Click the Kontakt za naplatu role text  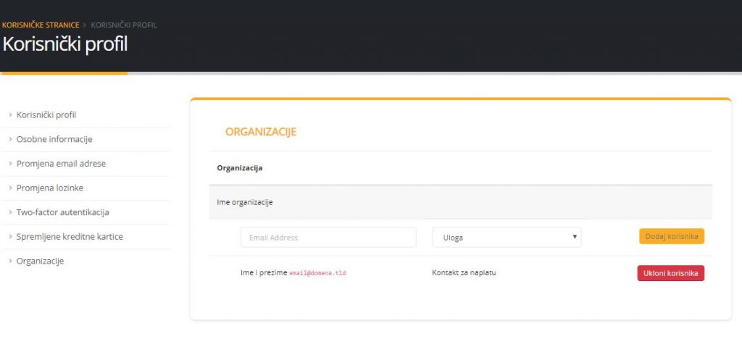[x=464, y=273]
